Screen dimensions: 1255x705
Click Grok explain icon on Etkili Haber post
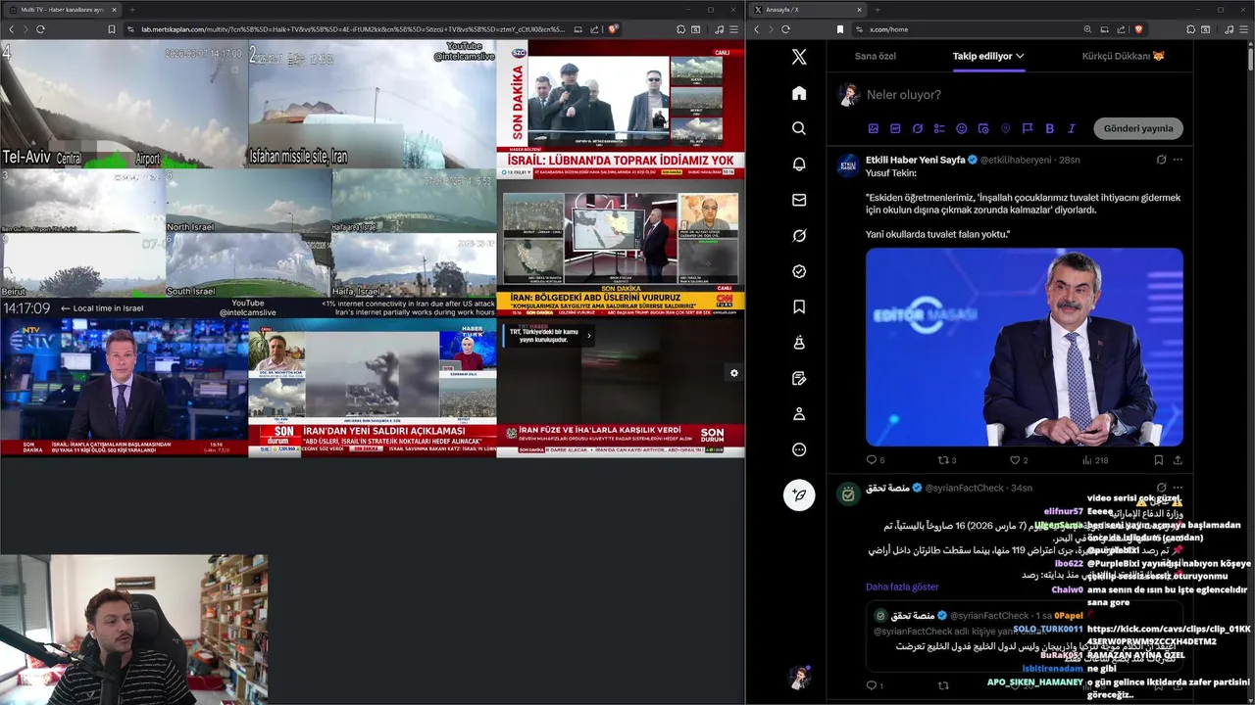pos(1161,160)
